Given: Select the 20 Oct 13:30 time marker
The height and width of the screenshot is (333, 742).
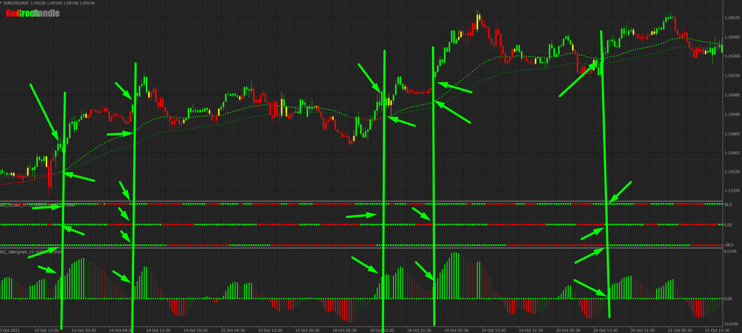Looking at the screenshot, I should tap(605, 330).
